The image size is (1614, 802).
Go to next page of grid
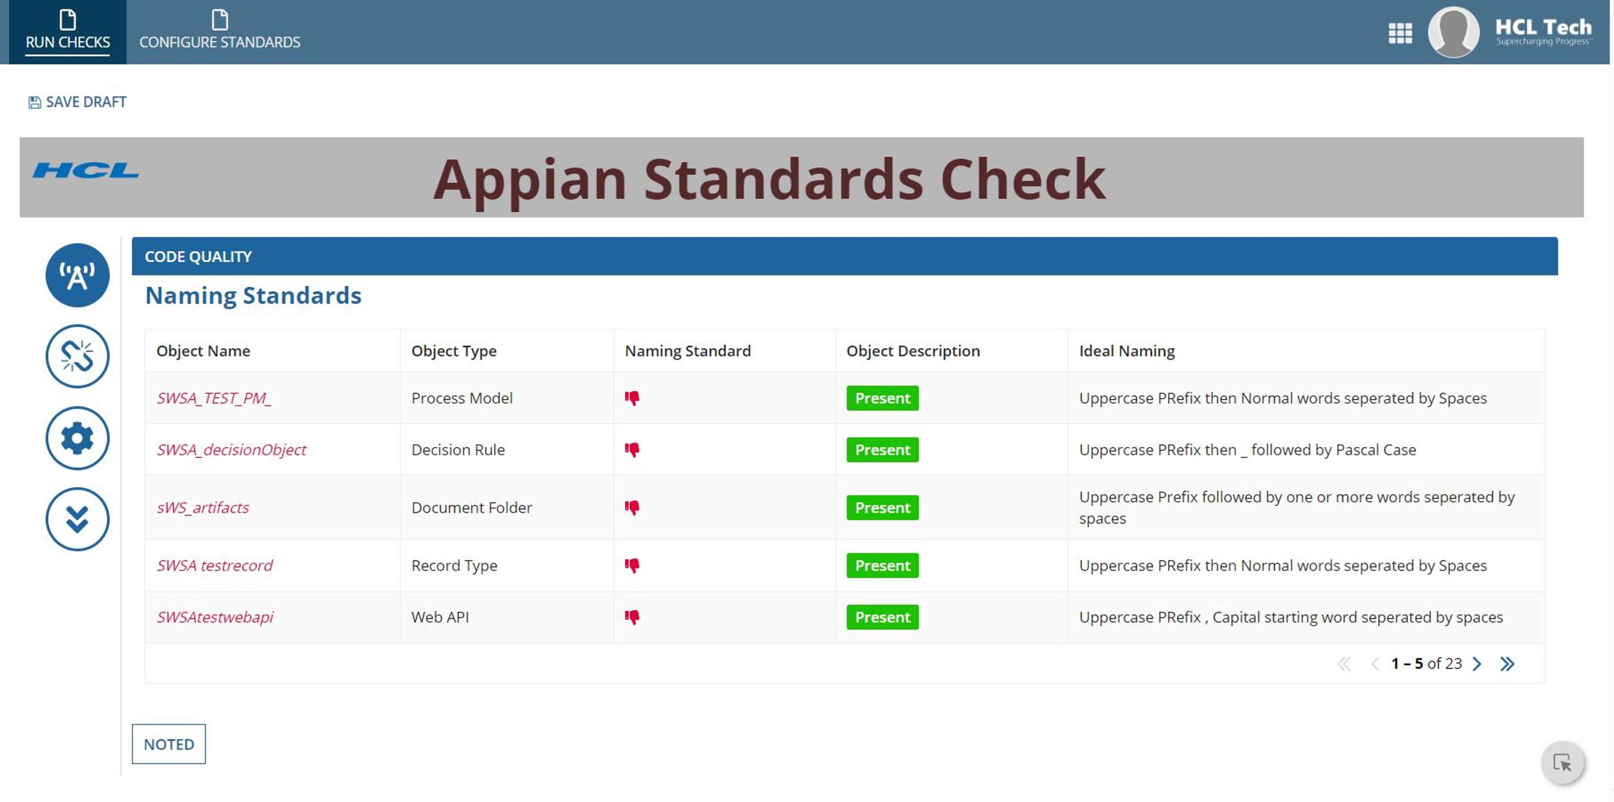tap(1477, 664)
